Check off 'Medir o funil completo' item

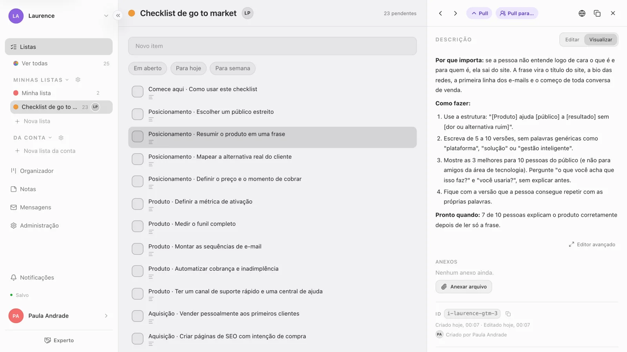pyautogui.click(x=138, y=226)
